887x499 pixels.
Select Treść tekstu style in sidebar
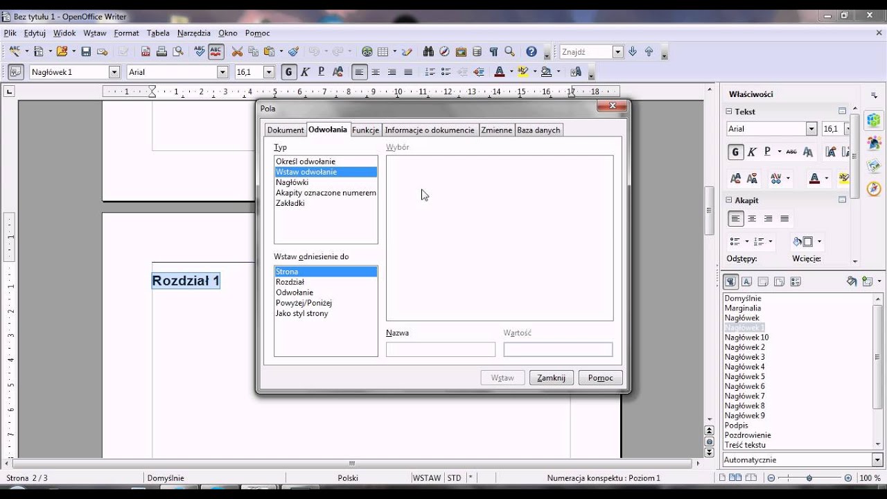point(745,445)
